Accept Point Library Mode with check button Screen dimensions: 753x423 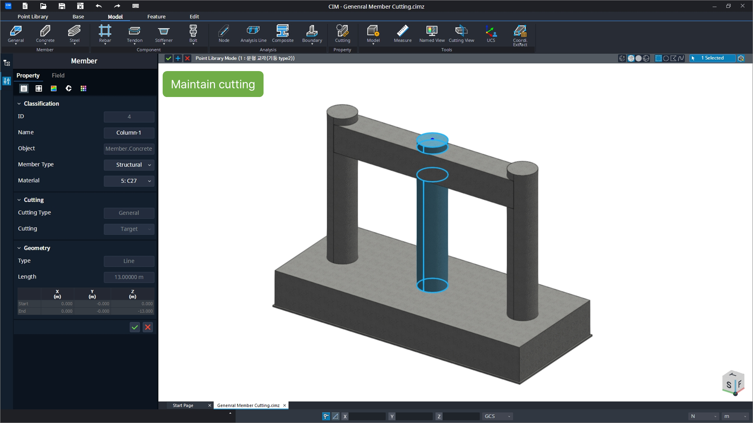click(x=168, y=58)
